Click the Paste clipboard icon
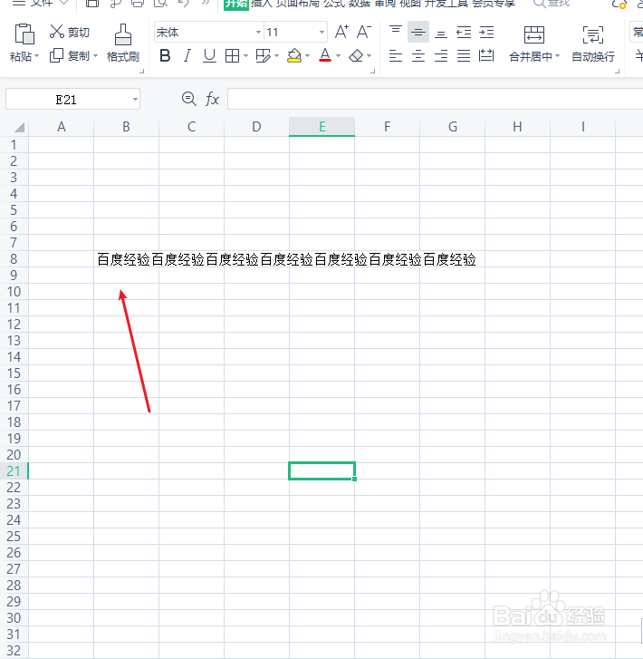The image size is (643, 659). (x=24, y=34)
